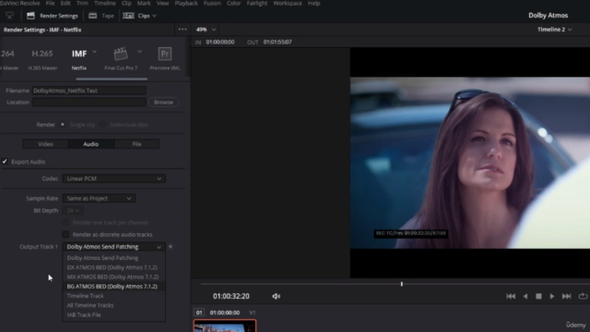Screen dimensions: 590x332
Task: Select clip 01 thumbnail in timeline
Action: [225, 326]
